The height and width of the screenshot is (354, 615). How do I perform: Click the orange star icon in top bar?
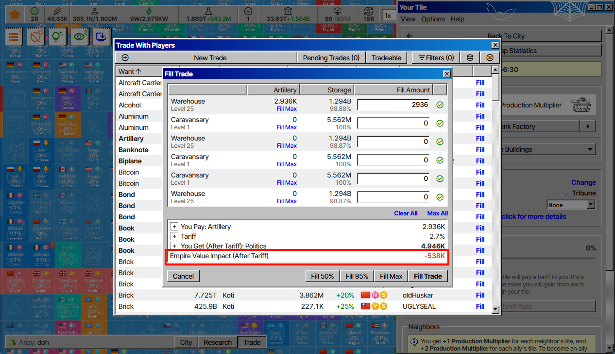(x=15, y=15)
